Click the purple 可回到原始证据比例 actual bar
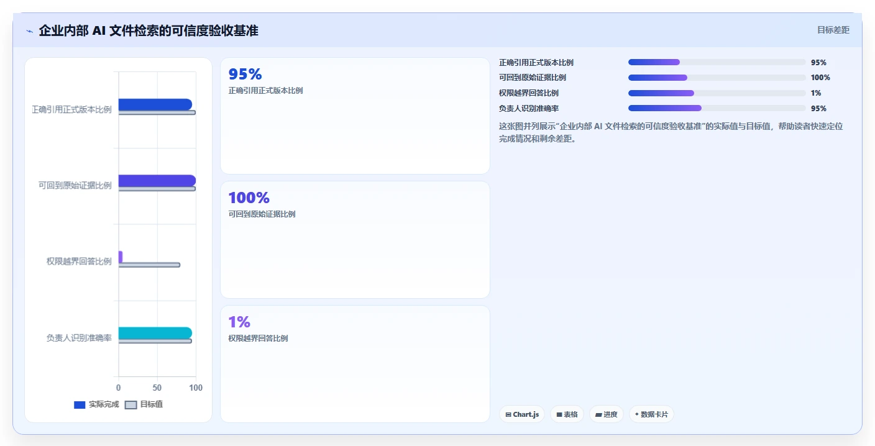This screenshot has width=875, height=446. 157,180
